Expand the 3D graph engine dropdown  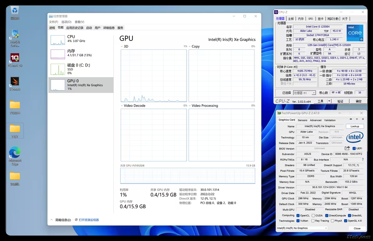(122, 47)
